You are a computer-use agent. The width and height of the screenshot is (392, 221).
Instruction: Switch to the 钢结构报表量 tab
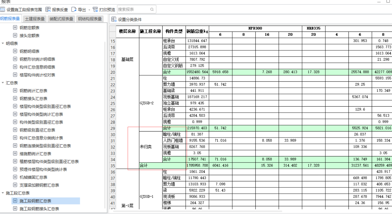[x=90, y=19]
